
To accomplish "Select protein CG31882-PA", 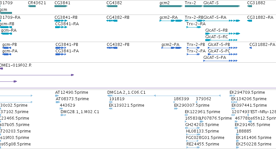I will coord(250,48).
